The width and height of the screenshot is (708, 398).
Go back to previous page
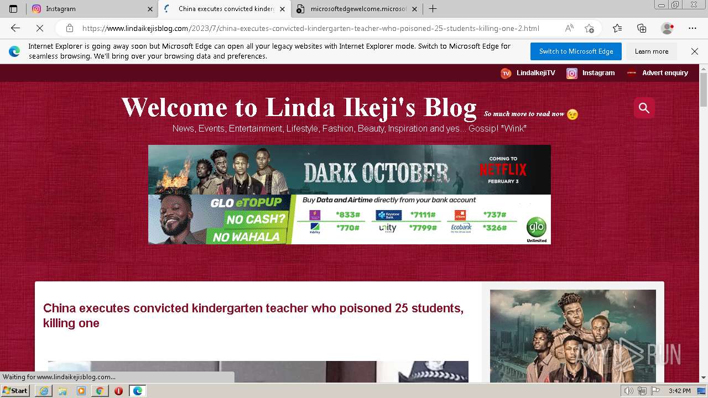tap(15, 28)
